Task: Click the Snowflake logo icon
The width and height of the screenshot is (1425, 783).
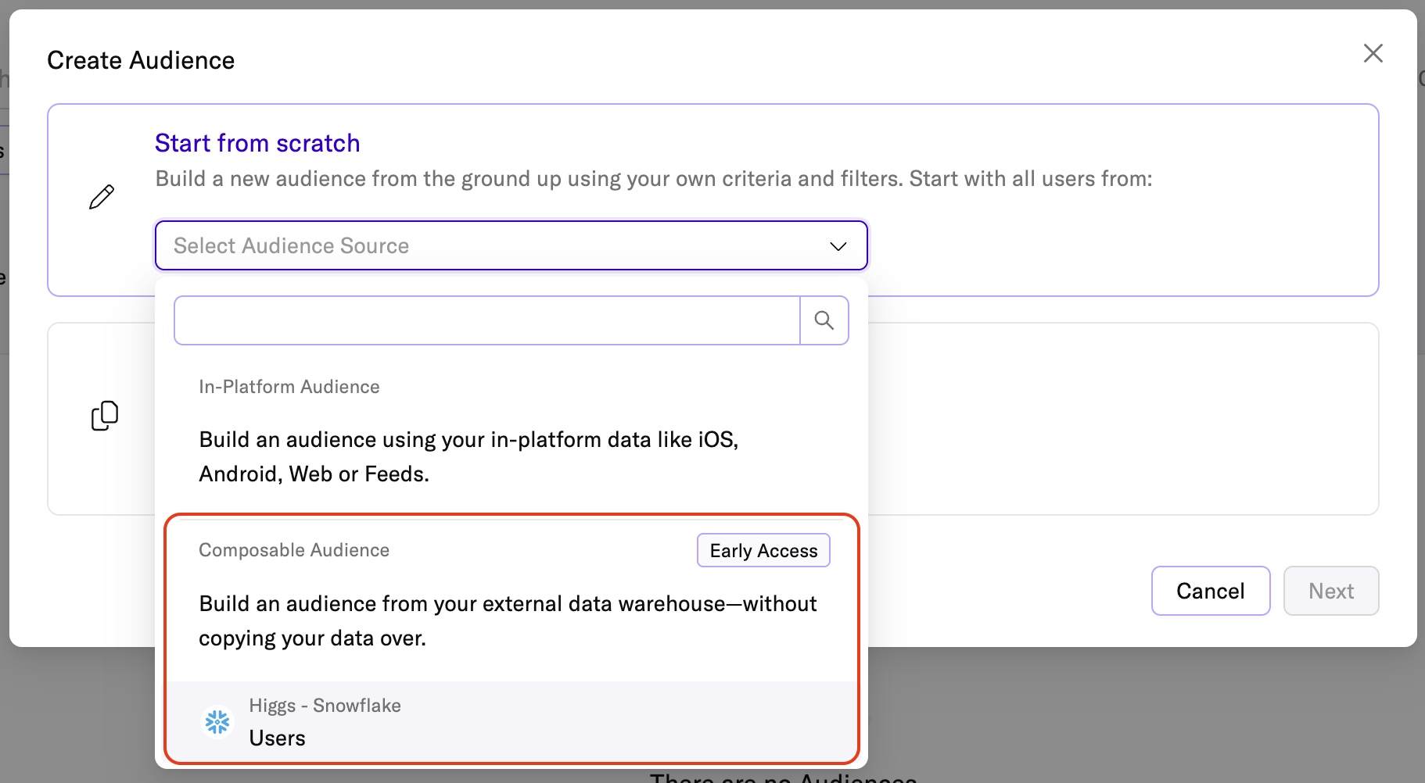Action: (217, 721)
